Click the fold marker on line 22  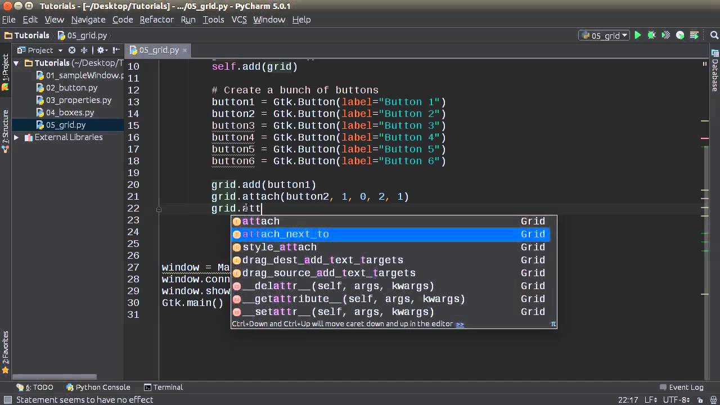(159, 209)
